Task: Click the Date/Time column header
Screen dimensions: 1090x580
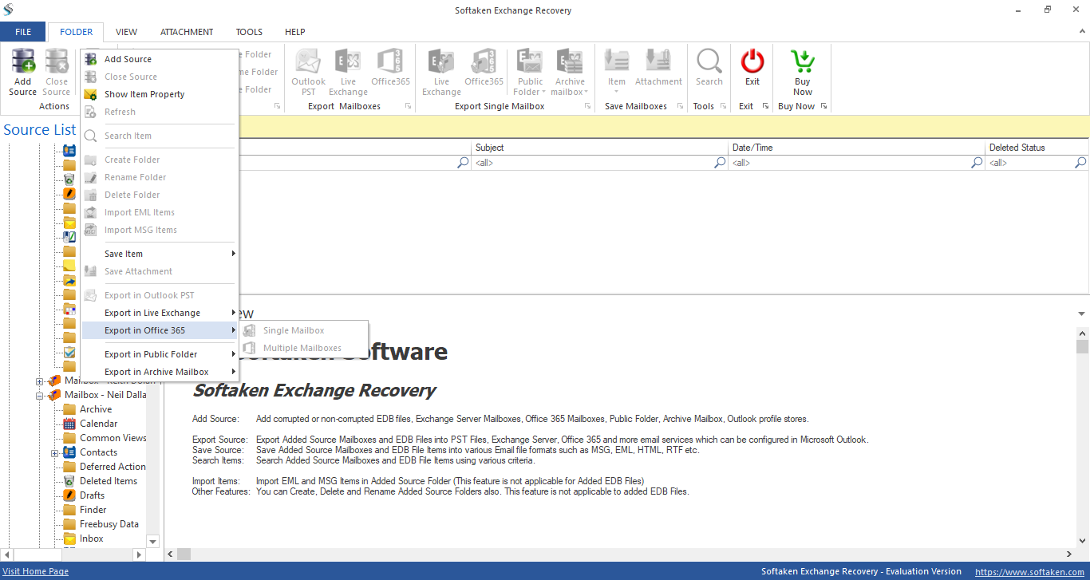Action: tap(857, 148)
